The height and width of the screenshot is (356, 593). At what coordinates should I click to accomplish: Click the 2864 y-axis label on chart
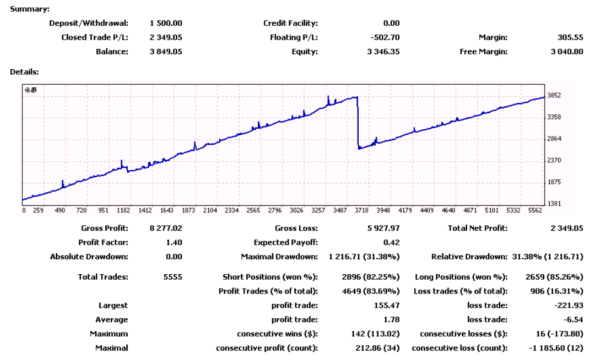point(554,139)
